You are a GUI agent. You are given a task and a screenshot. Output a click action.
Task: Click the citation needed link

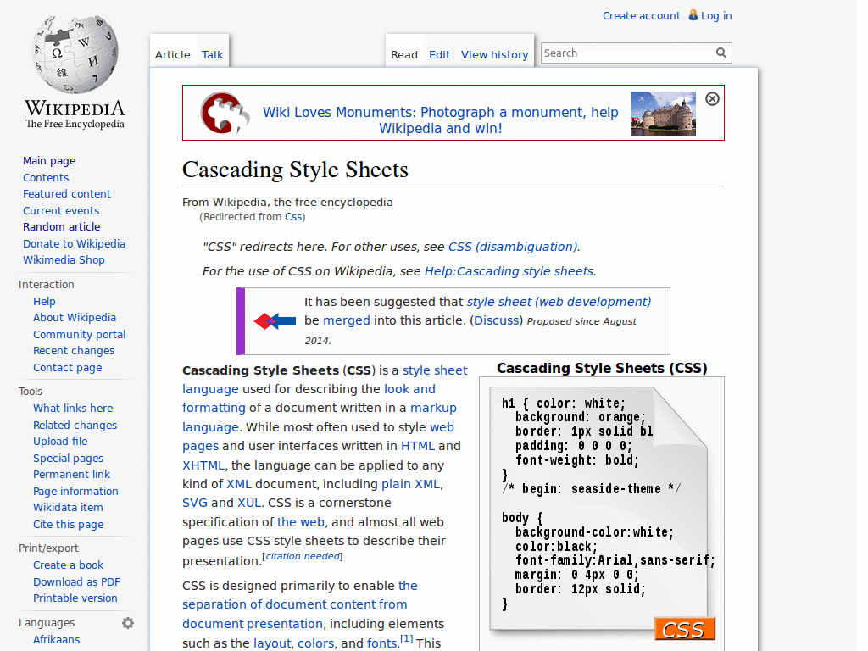click(x=303, y=556)
